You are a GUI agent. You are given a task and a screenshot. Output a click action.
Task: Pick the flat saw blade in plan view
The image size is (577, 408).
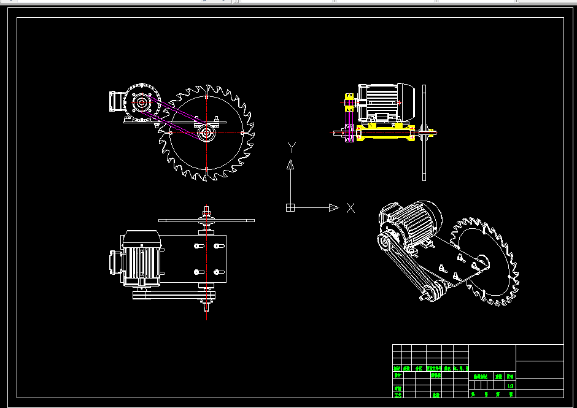206,220
